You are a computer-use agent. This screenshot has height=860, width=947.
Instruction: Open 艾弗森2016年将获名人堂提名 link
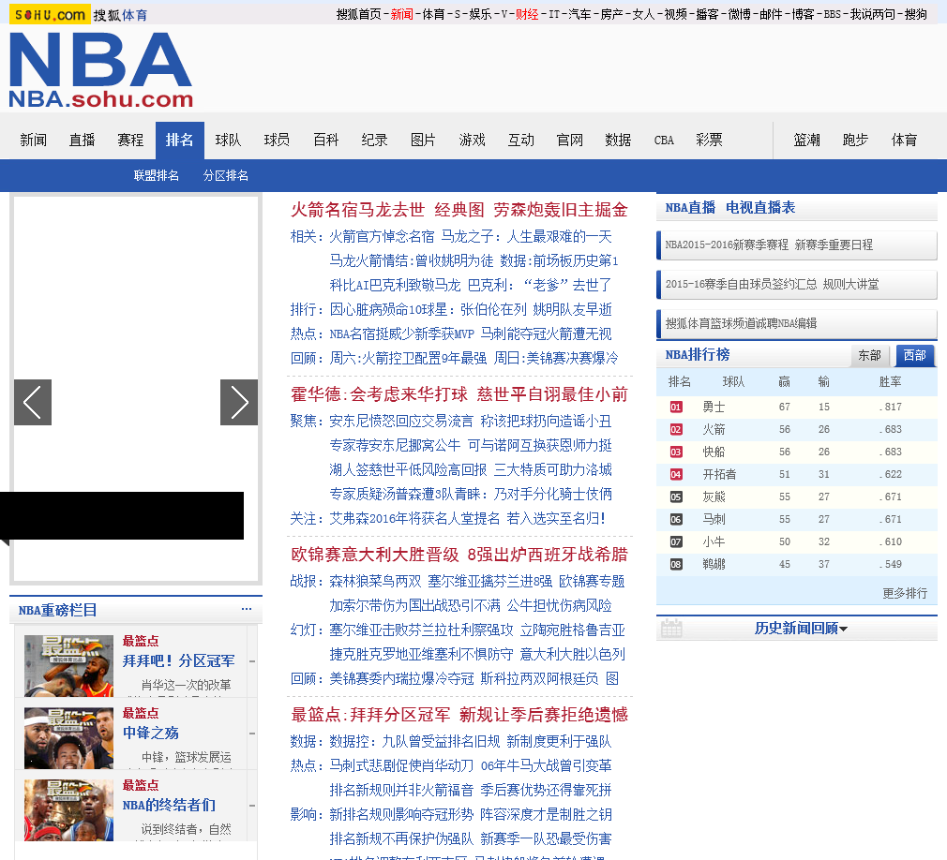[415, 518]
